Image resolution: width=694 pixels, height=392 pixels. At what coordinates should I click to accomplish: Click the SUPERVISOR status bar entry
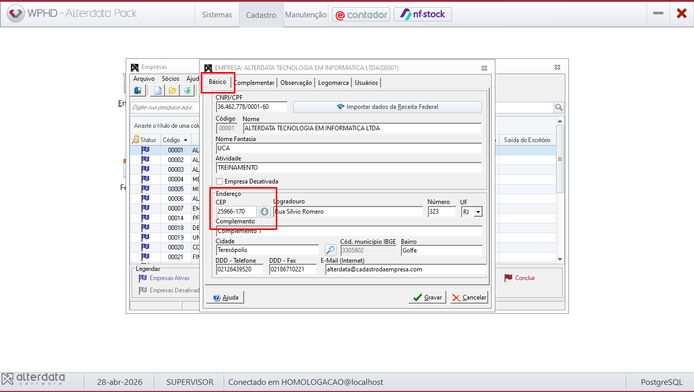[x=190, y=382]
